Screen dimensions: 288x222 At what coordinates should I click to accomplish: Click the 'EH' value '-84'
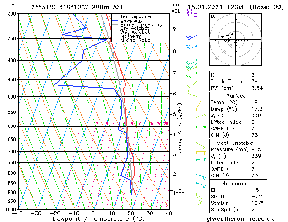click(257, 190)
